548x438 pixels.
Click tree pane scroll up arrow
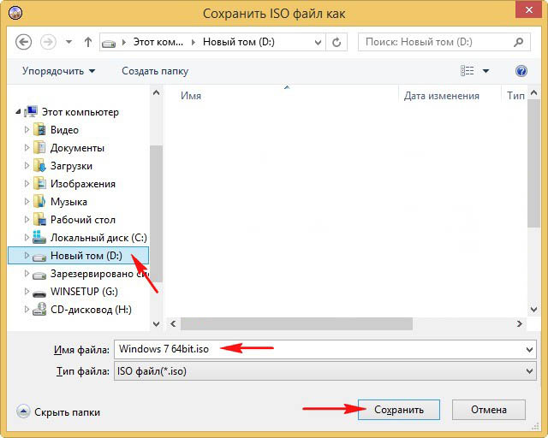pyautogui.click(x=156, y=92)
